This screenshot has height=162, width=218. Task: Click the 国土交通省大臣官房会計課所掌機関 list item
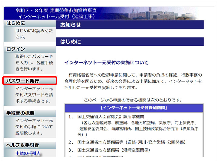coord(111,117)
